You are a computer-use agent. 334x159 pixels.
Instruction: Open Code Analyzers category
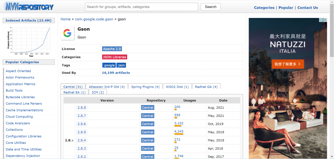click(x=18, y=123)
